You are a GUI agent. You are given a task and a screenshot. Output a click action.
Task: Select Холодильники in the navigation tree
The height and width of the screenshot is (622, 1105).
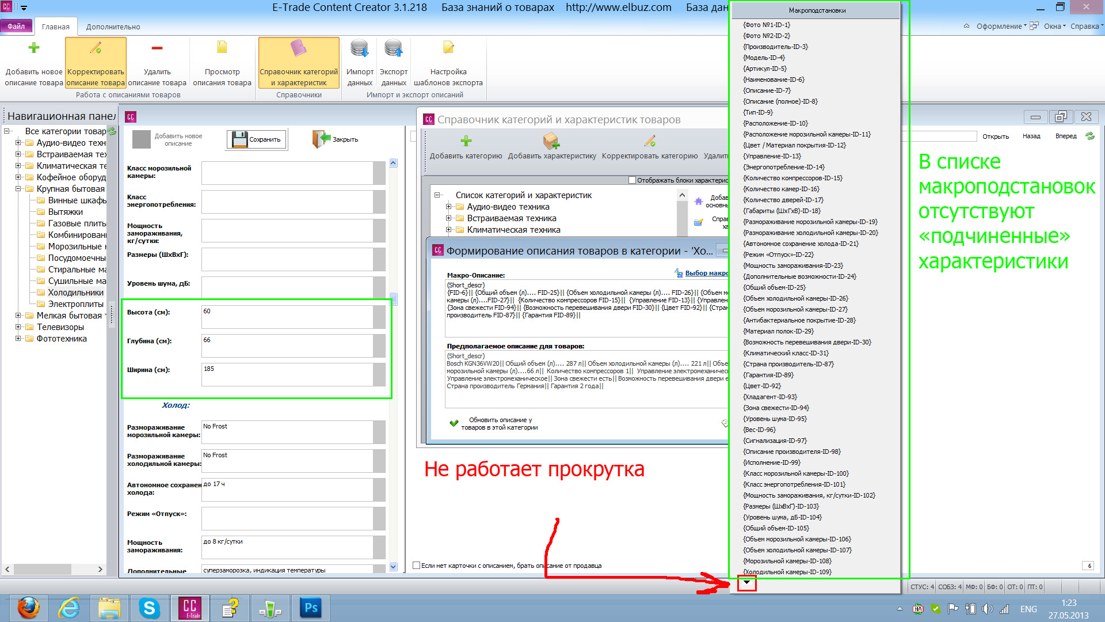(75, 293)
